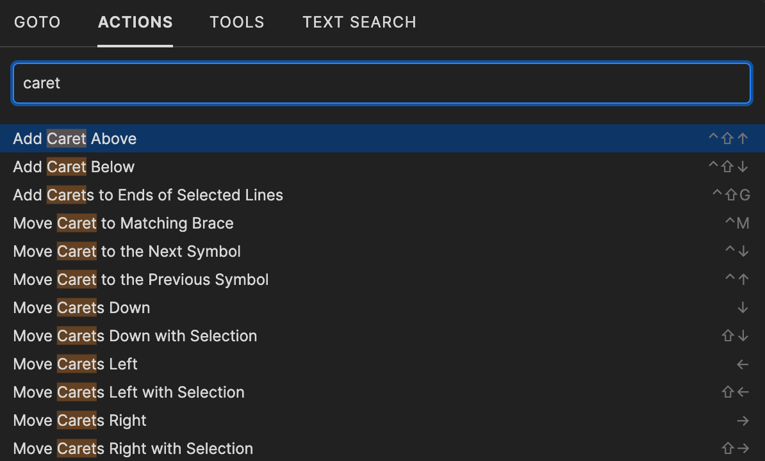Click the 'Move Carets Down' action
Screen dimensions: 765x461
[x=383, y=308]
